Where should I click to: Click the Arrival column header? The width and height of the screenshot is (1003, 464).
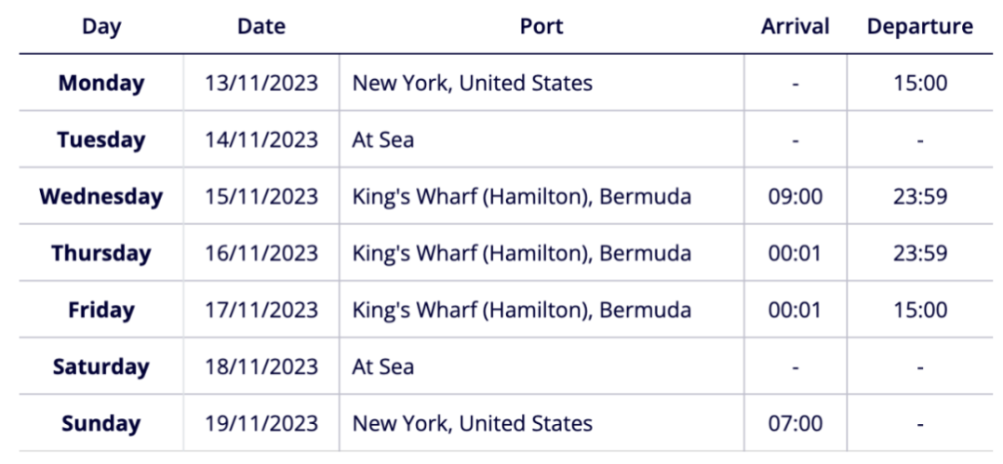click(796, 27)
